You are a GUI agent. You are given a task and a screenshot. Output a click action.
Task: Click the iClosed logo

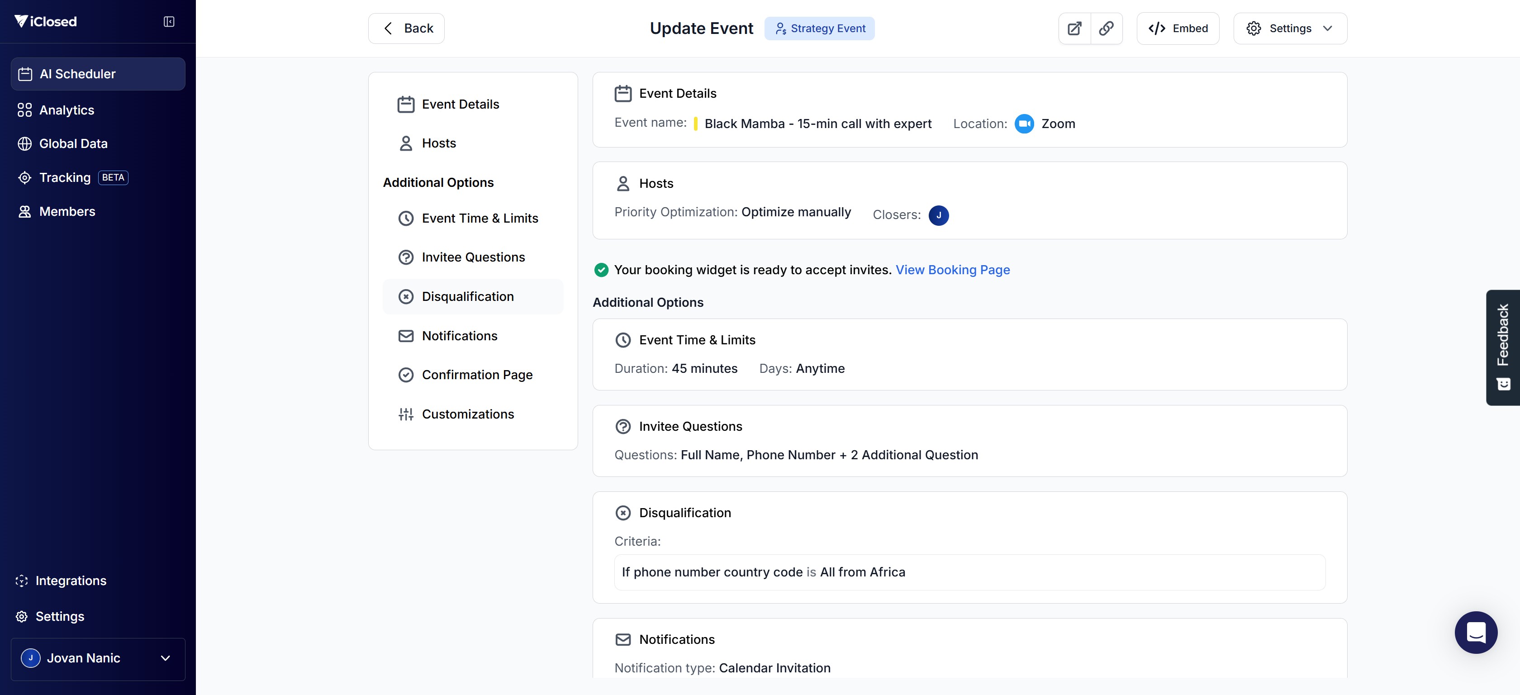[x=45, y=22]
